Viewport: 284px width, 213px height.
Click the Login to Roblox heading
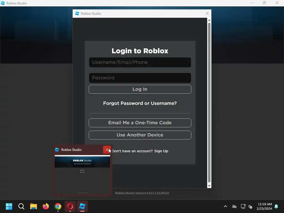[x=140, y=51]
